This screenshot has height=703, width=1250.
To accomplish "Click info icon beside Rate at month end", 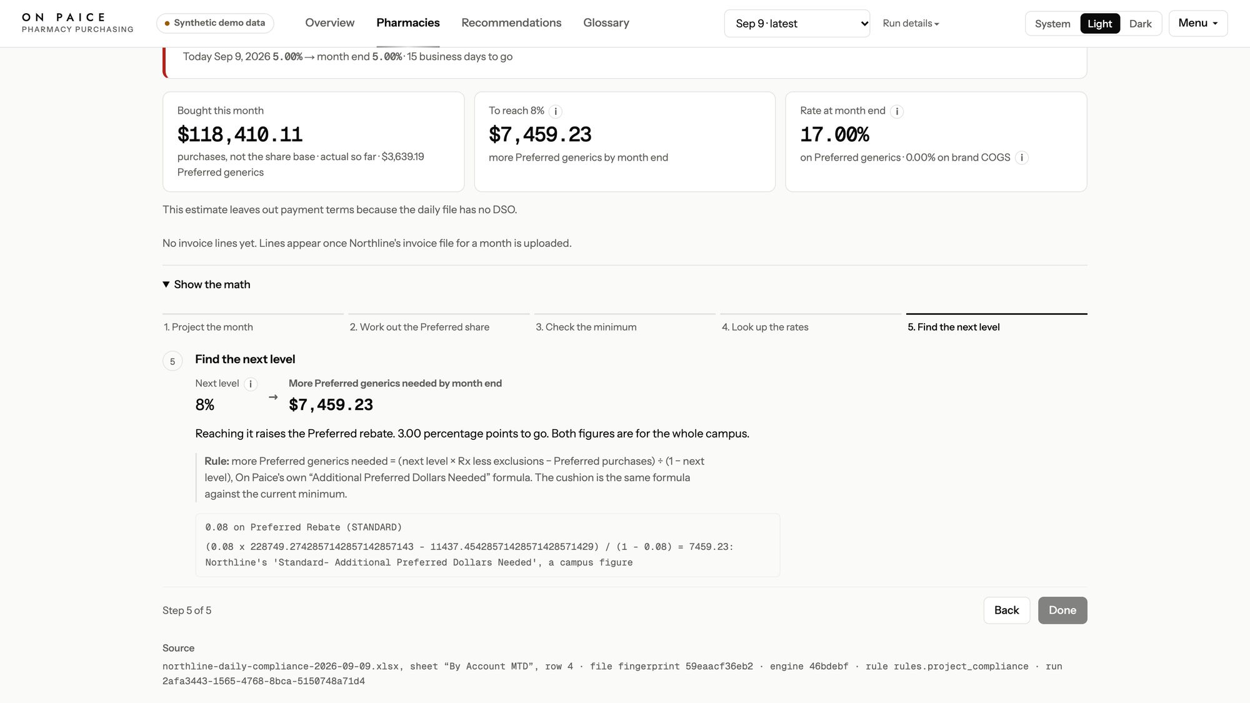I will 896,111.
